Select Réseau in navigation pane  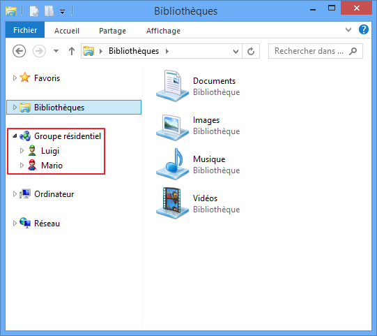click(x=47, y=224)
